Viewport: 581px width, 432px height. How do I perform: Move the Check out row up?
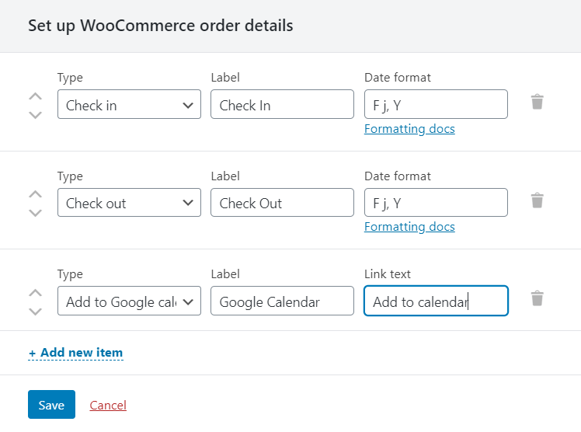35,194
